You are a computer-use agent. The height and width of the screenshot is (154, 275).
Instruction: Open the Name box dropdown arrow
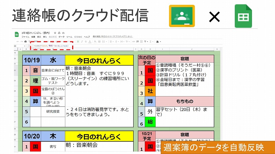click(24, 46)
